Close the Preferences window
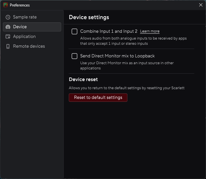 (200, 5)
